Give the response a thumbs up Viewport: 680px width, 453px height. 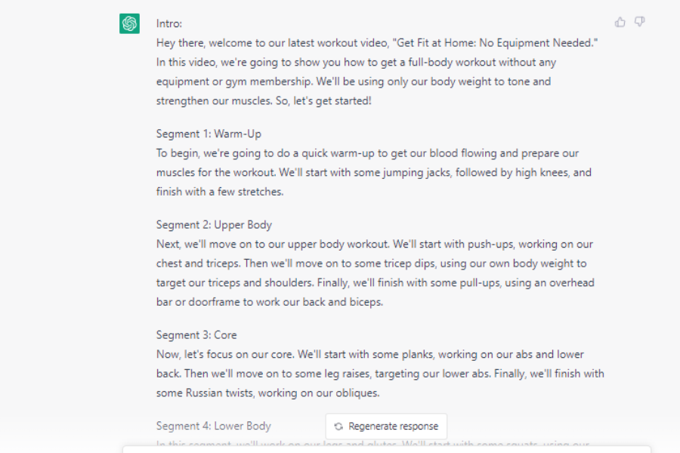(x=620, y=22)
